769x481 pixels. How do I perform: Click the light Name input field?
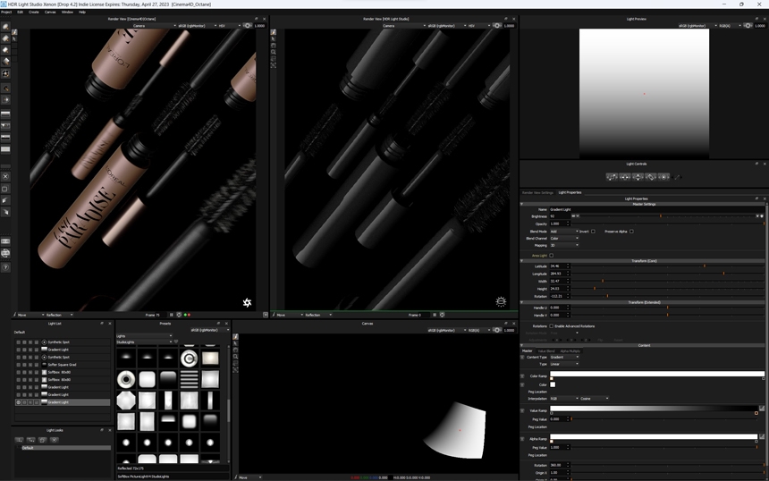tap(656, 209)
